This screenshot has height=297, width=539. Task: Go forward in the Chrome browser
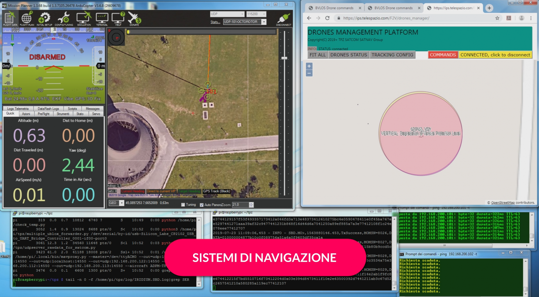[x=318, y=18]
